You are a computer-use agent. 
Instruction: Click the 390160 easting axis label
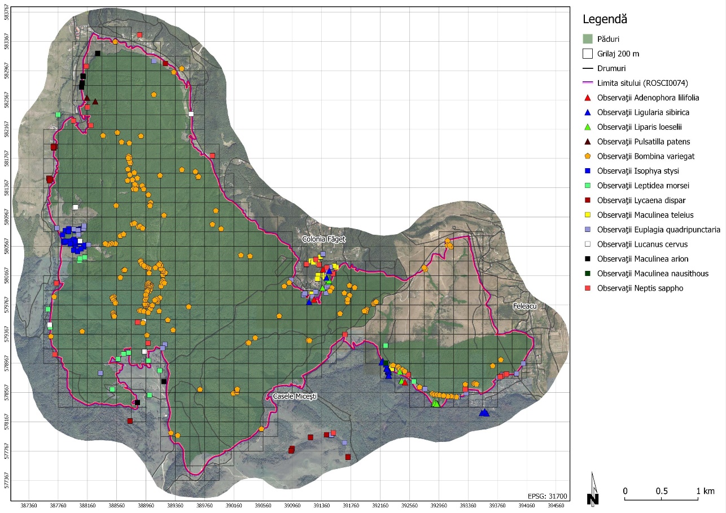[234, 506]
